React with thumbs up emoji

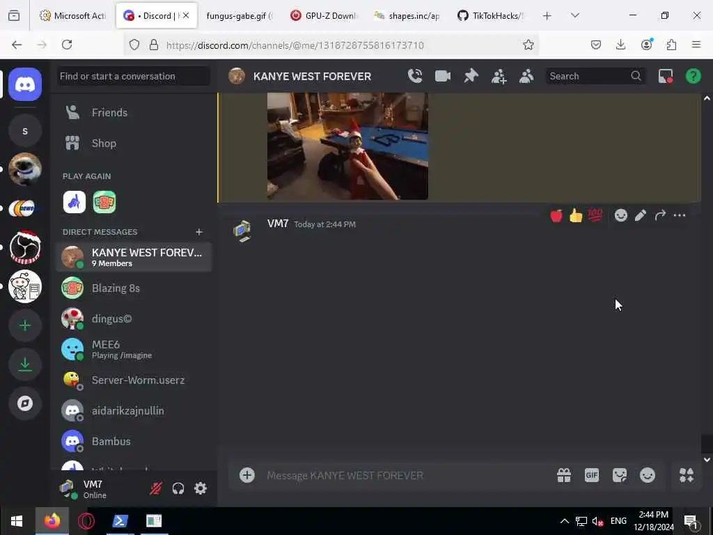(576, 215)
